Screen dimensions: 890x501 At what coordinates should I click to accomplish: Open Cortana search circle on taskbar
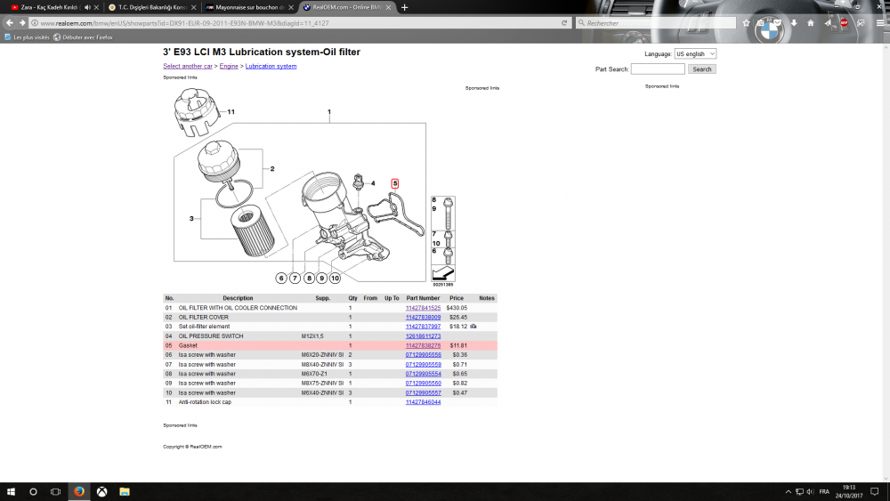point(33,491)
